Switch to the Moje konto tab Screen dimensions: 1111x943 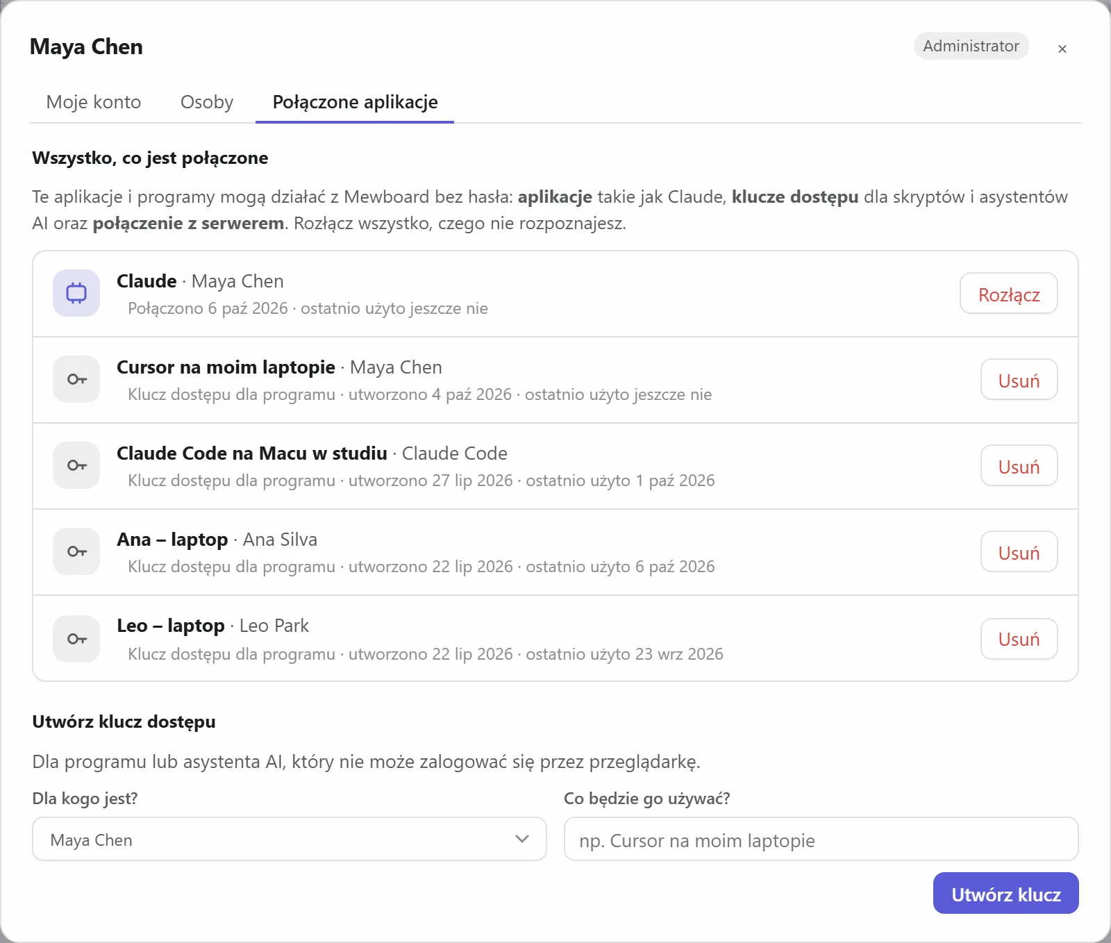pos(94,102)
